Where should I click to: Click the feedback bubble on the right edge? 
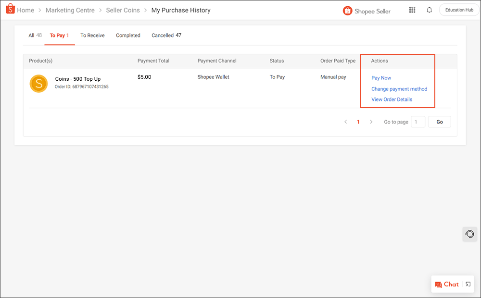469,234
